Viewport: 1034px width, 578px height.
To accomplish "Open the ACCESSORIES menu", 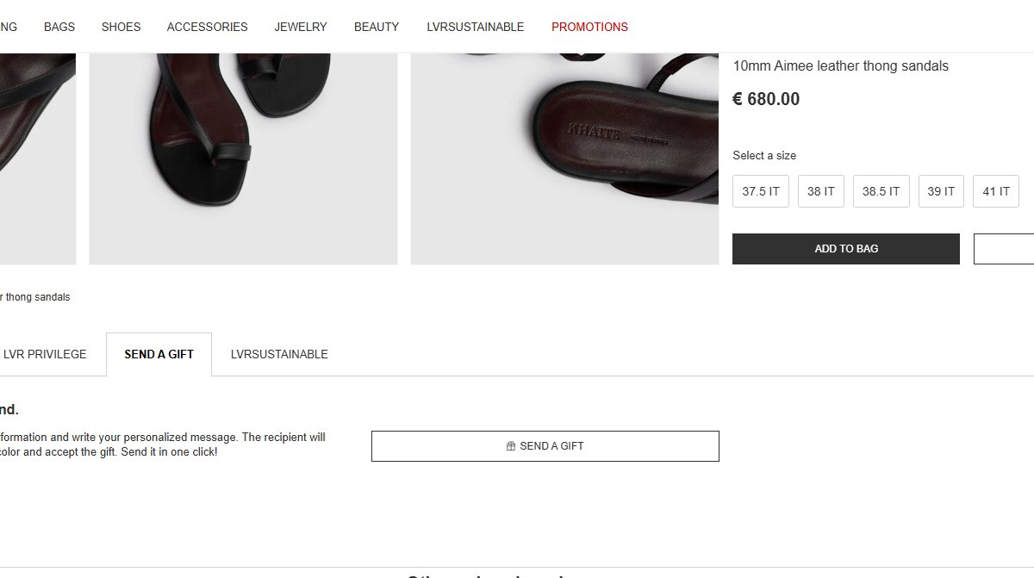I will click(x=208, y=27).
